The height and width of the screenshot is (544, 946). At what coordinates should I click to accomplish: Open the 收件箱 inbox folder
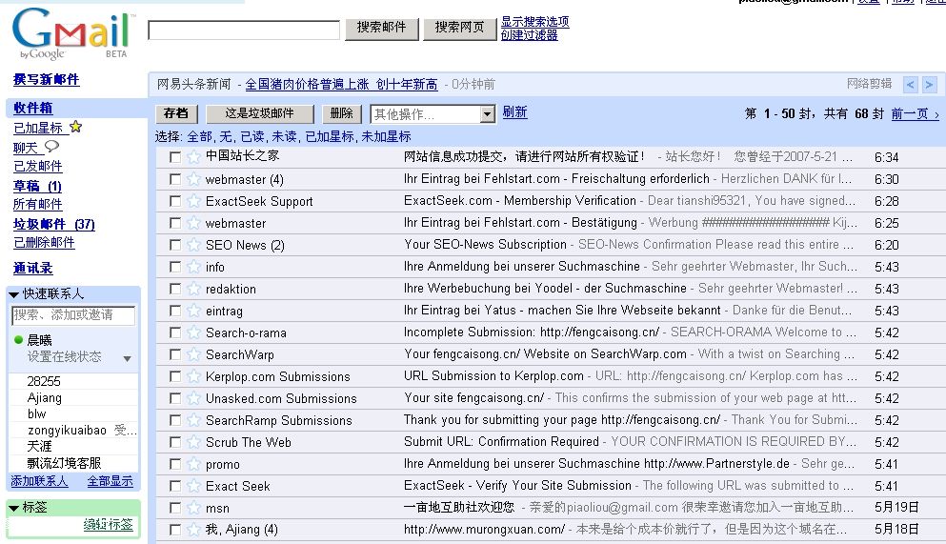[x=33, y=108]
